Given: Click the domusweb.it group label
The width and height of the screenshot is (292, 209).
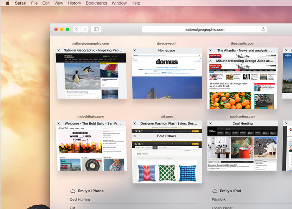Looking at the screenshot, I should (166, 43).
